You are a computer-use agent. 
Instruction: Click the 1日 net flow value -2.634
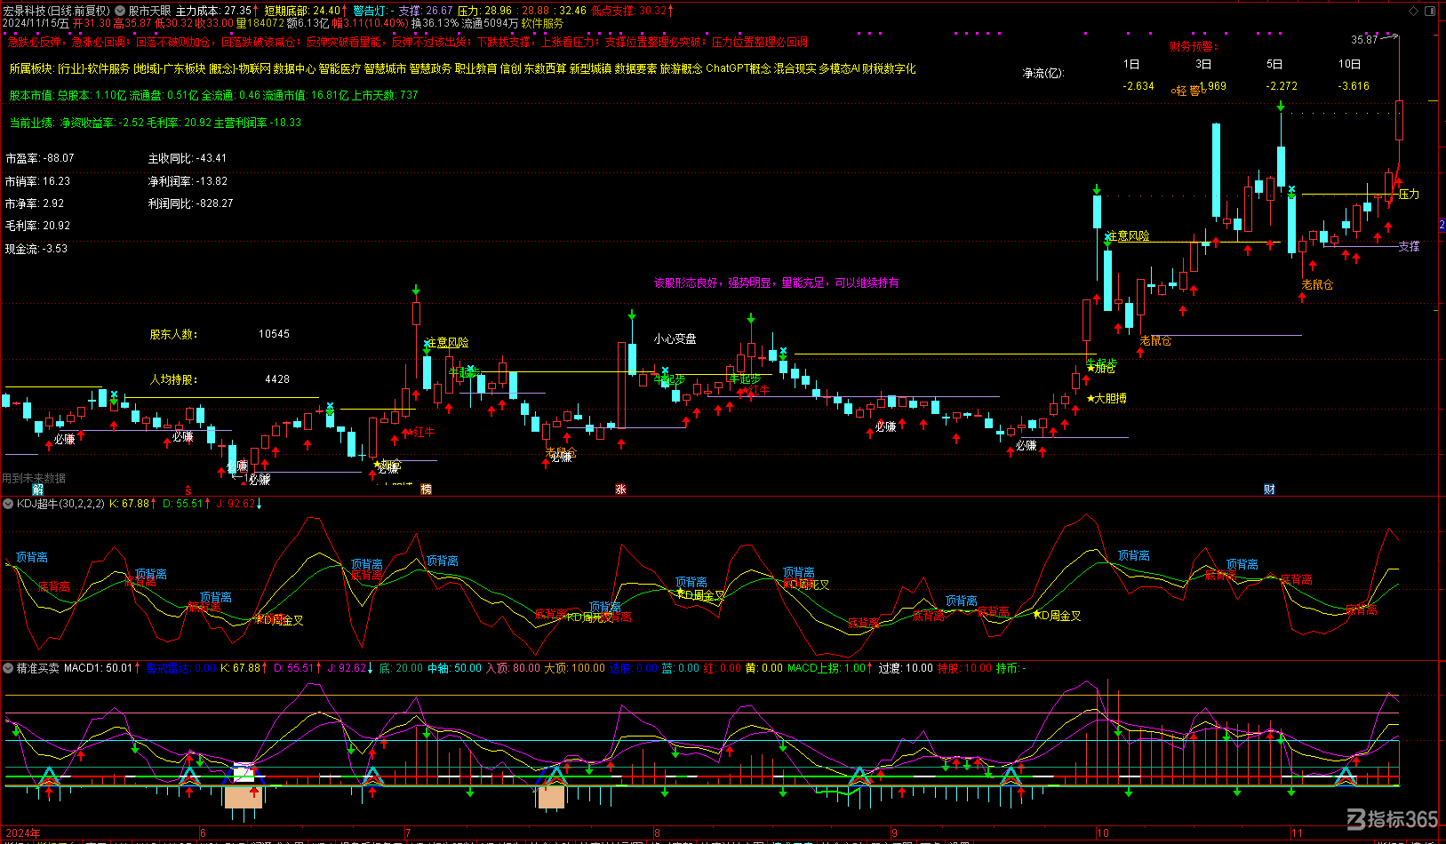(1138, 86)
